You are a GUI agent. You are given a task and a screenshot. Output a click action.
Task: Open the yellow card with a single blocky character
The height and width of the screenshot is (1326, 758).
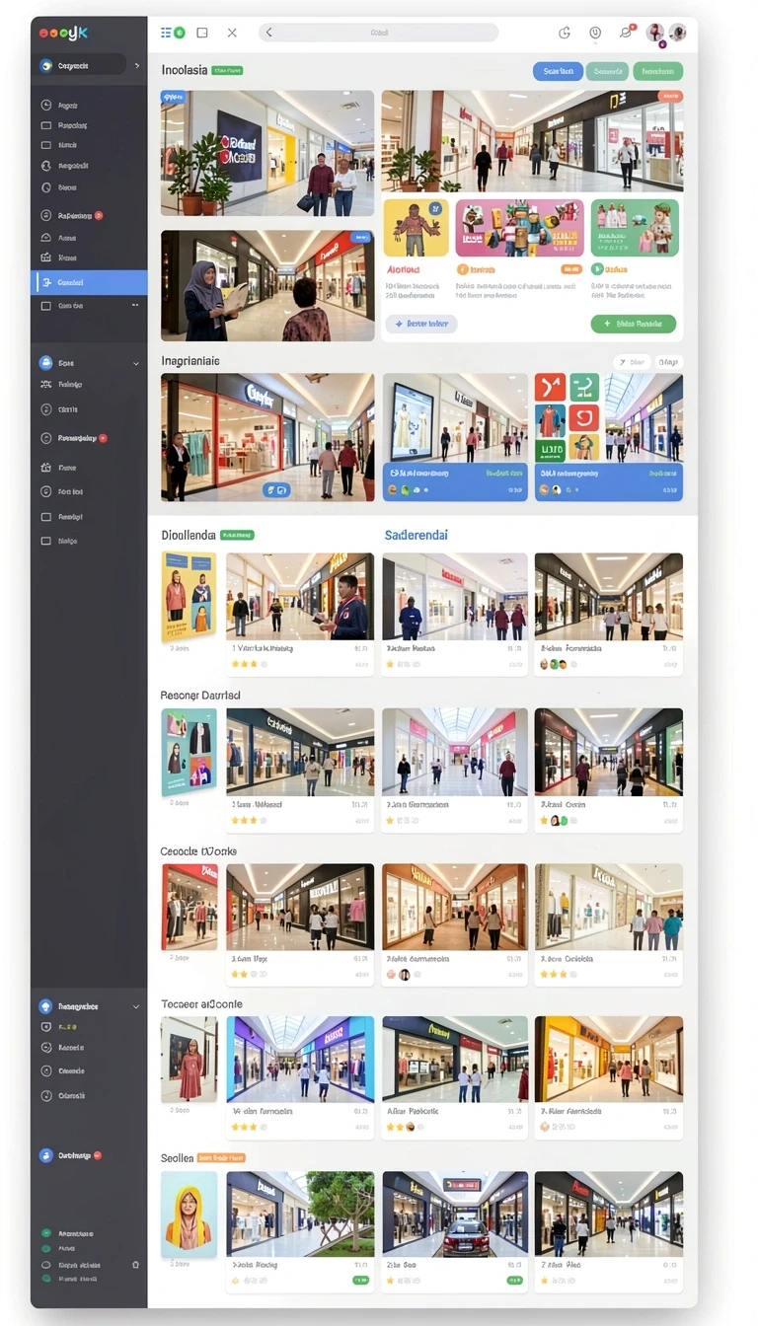pos(416,229)
